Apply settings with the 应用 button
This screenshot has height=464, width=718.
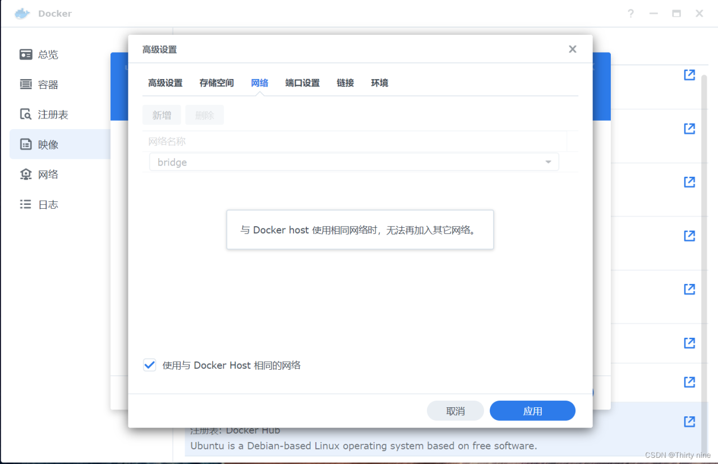532,410
